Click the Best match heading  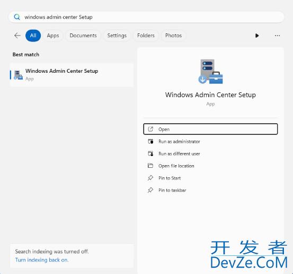[x=26, y=55]
